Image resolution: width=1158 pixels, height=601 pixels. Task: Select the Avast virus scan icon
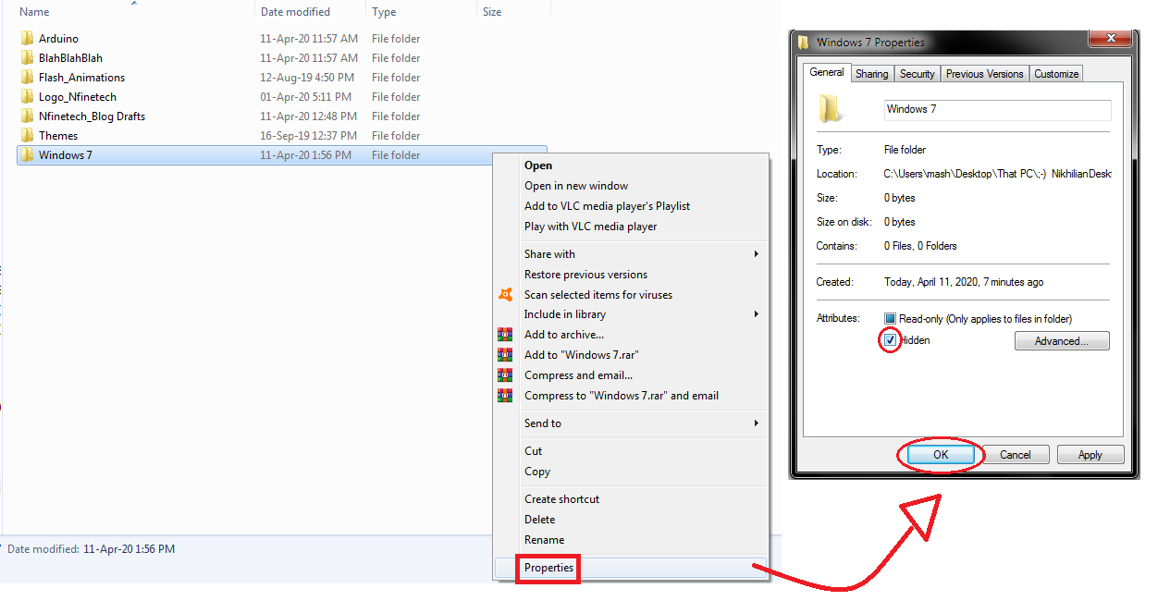click(x=506, y=294)
